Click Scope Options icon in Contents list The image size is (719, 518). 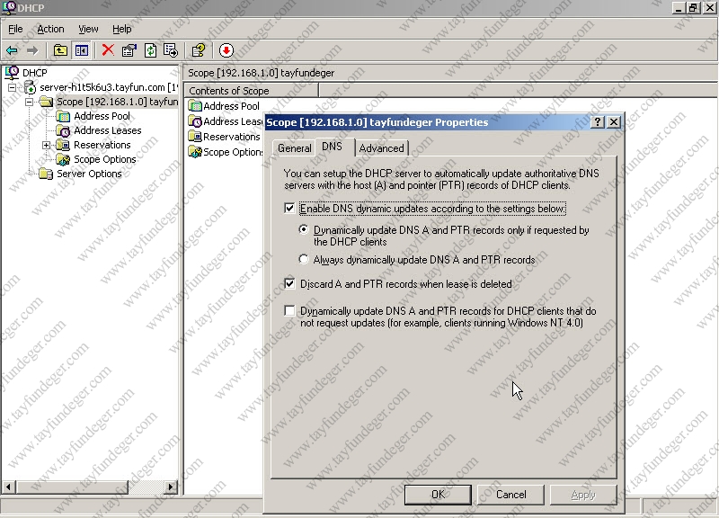[x=195, y=152]
